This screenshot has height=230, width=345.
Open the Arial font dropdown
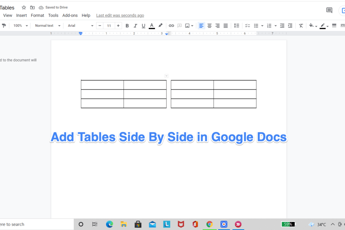click(x=80, y=26)
